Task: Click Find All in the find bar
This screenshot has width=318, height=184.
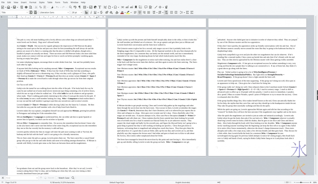Action: [50, 178]
